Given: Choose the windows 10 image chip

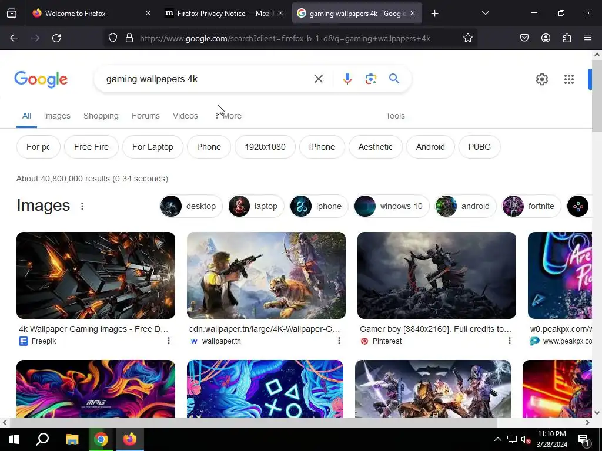Looking at the screenshot, I should pyautogui.click(x=391, y=206).
